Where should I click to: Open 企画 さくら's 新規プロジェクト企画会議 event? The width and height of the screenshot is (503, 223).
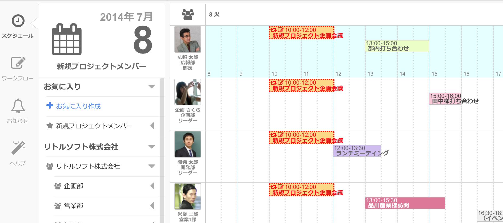[x=301, y=85]
